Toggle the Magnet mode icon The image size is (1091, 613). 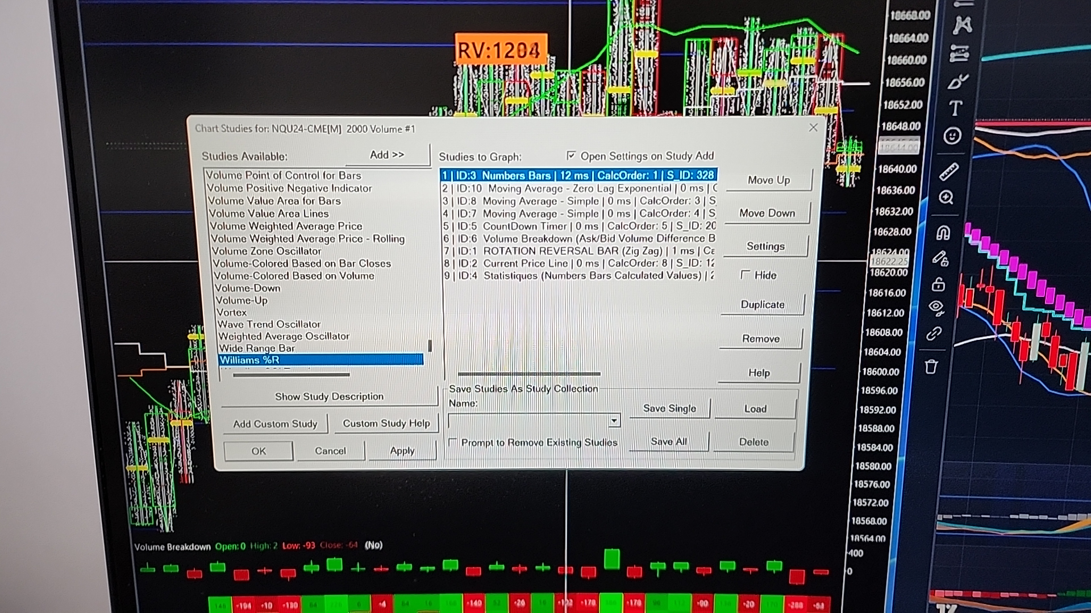(x=943, y=233)
